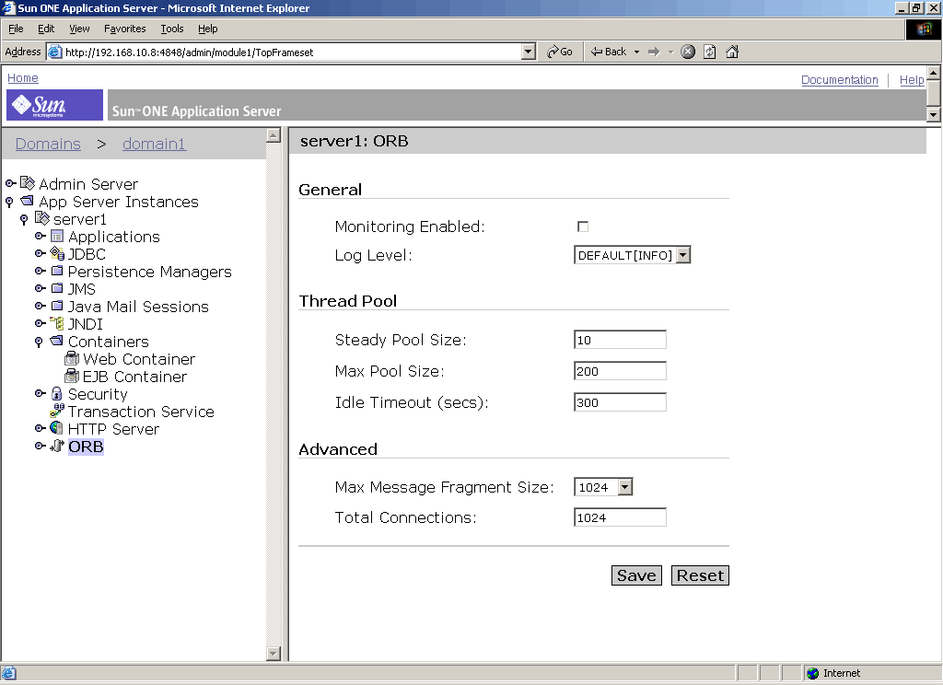Image resolution: width=943 pixels, height=685 pixels.
Task: Click the JMS folder icon
Action: [x=57, y=288]
